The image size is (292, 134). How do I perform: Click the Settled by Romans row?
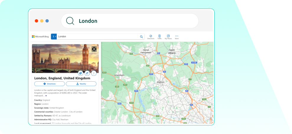(52, 116)
